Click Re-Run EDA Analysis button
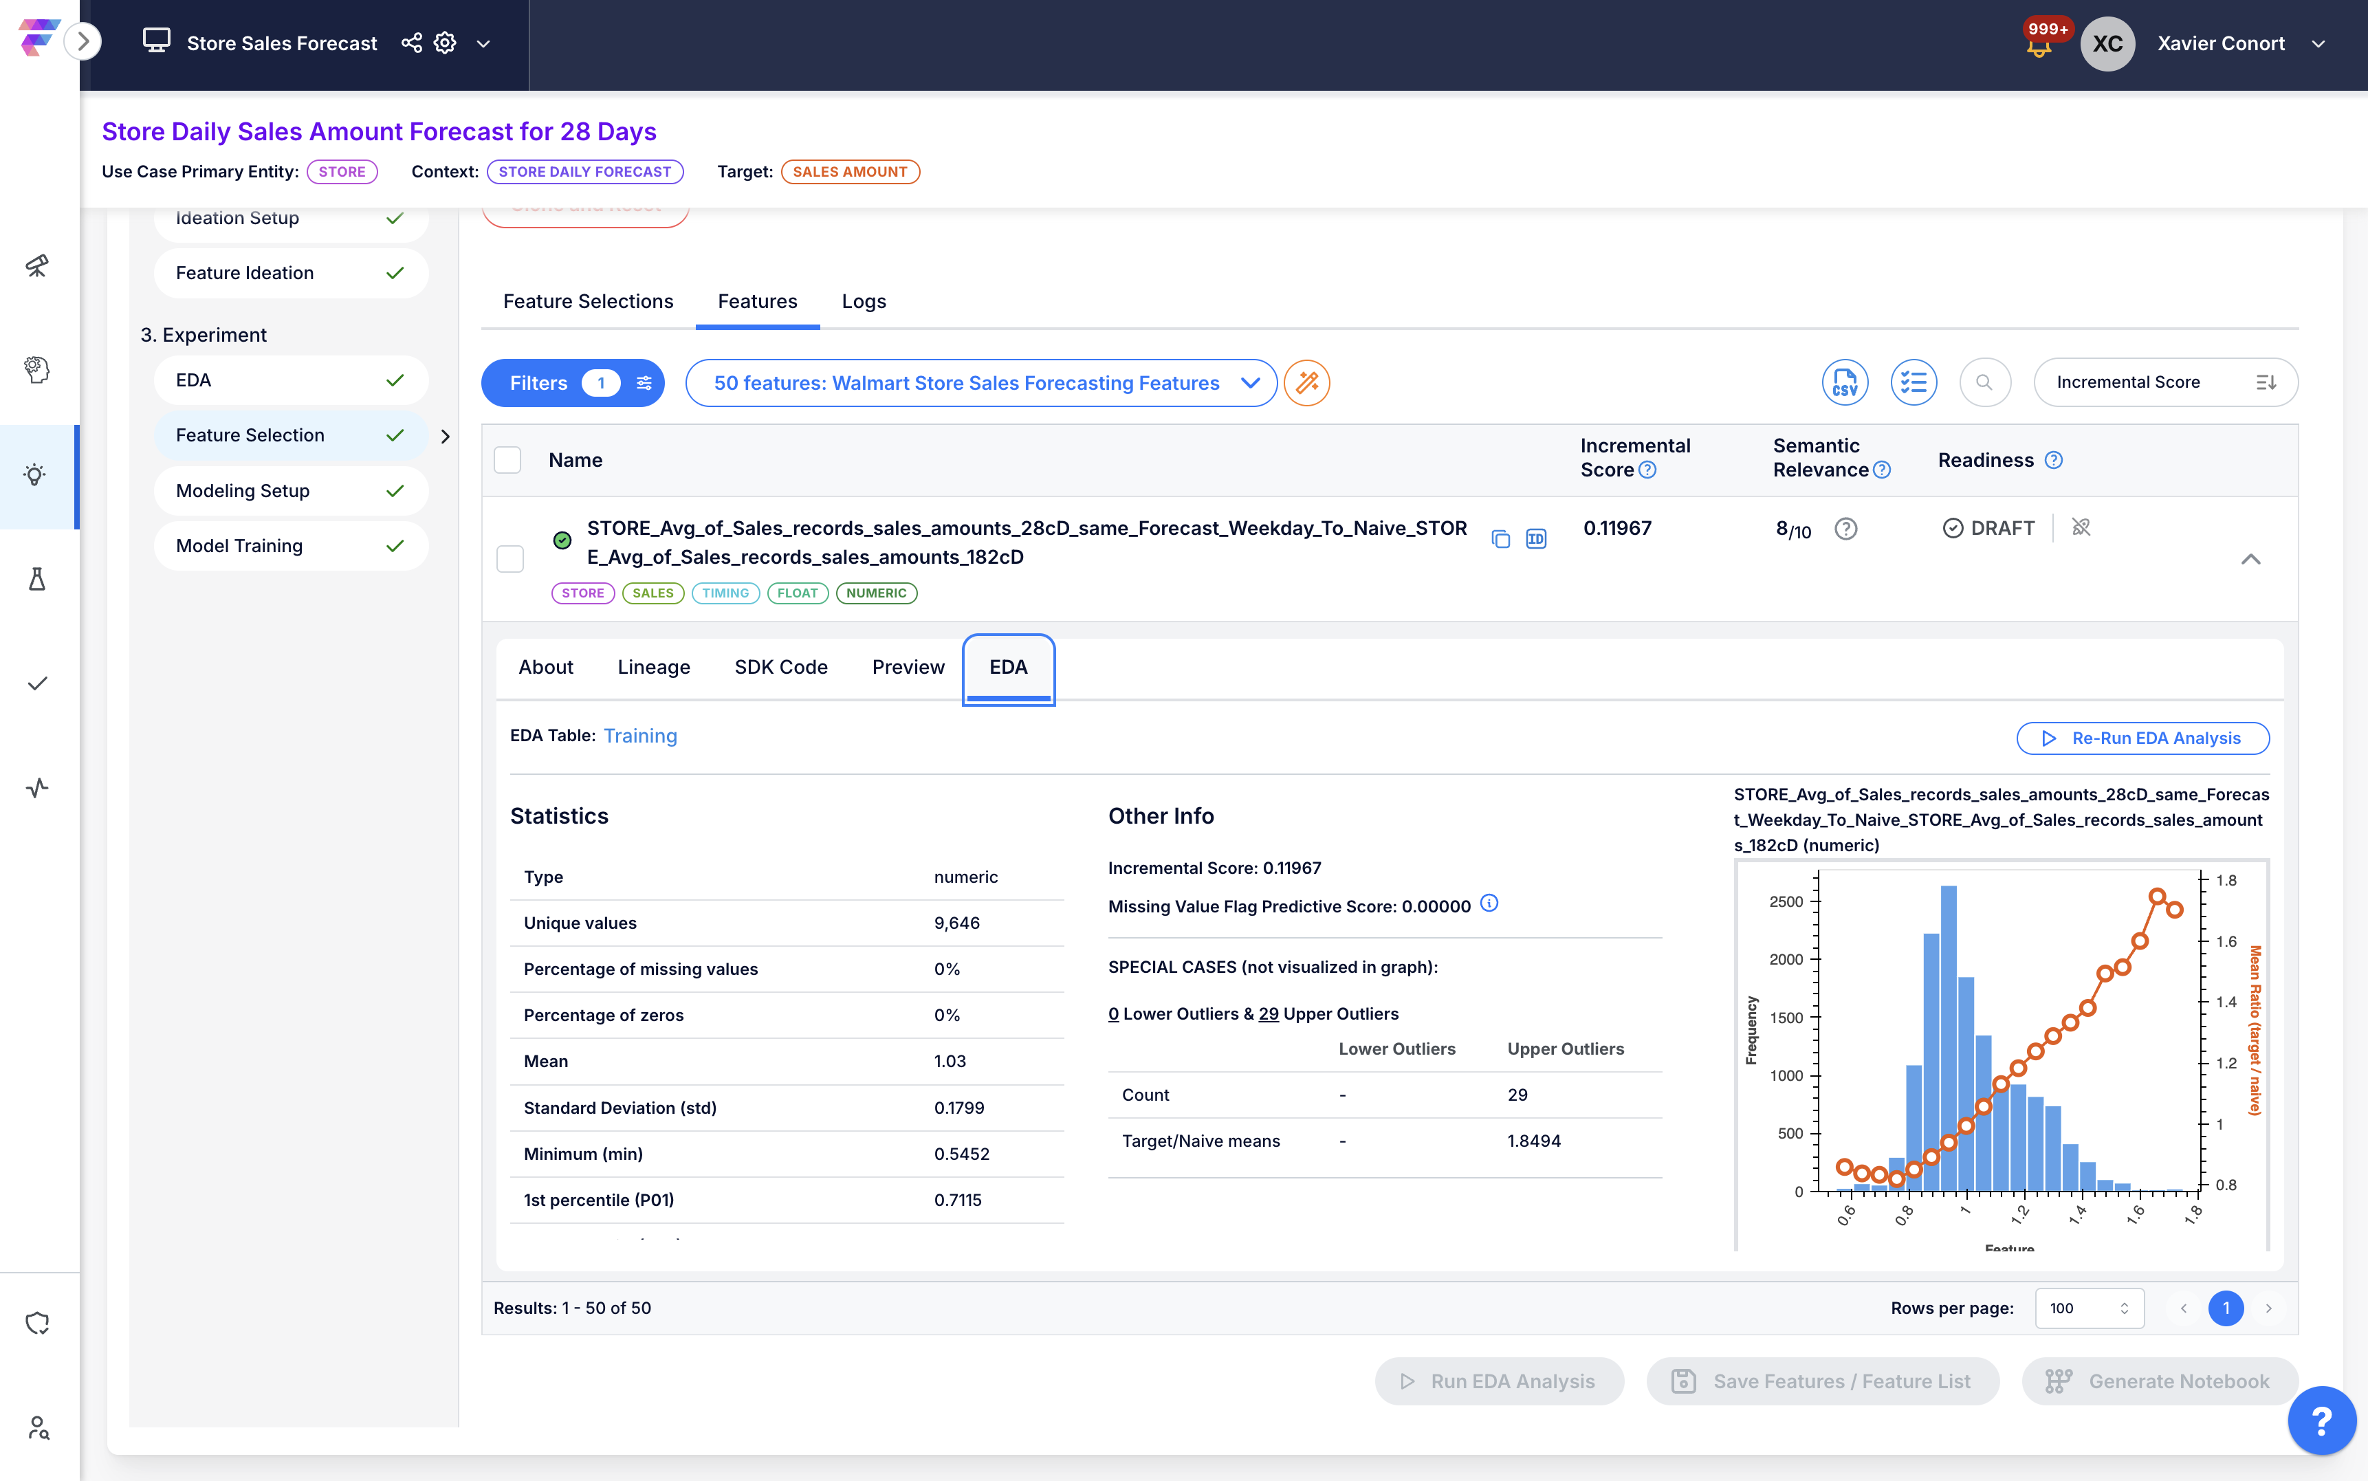The image size is (2368, 1481). pos(2142,738)
